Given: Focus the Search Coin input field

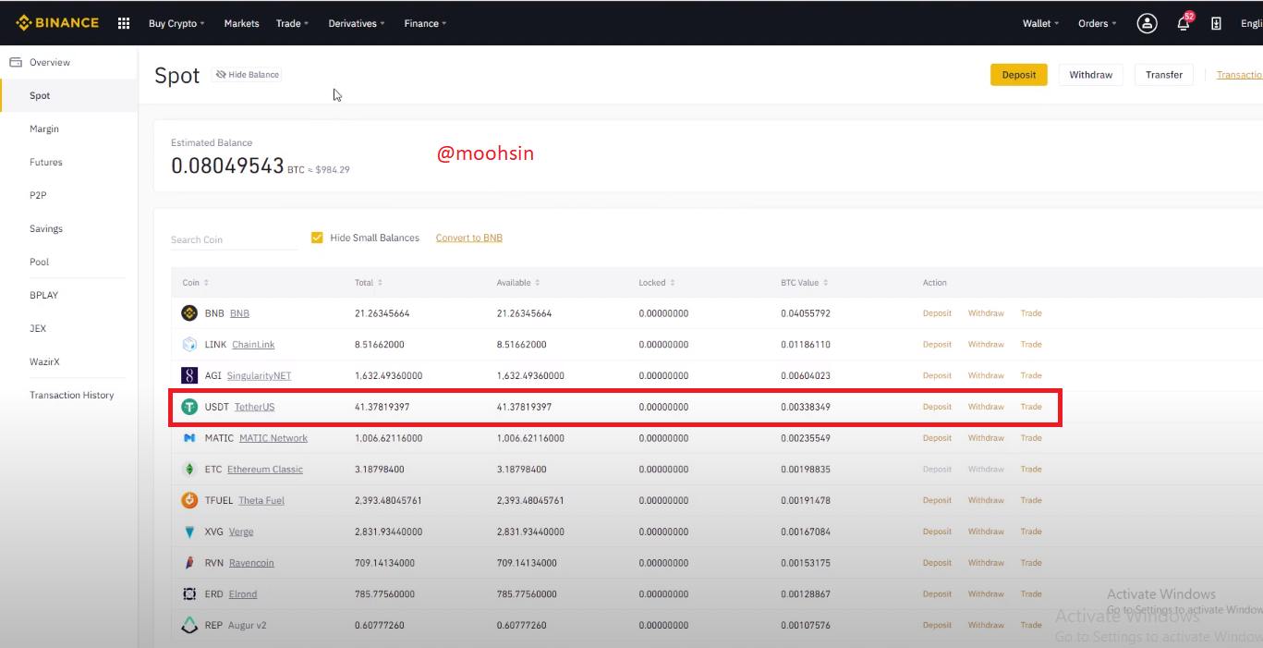Looking at the screenshot, I should point(235,239).
